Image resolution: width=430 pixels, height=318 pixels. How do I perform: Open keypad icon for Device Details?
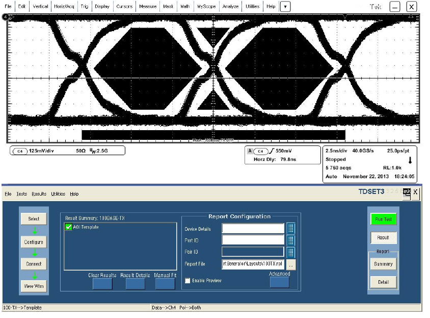[291, 229]
